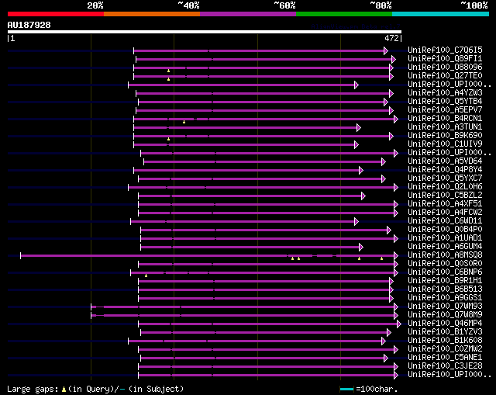Click label UniRef100_B9R1H1
The height and width of the screenshot is (395, 496).
coord(445,281)
